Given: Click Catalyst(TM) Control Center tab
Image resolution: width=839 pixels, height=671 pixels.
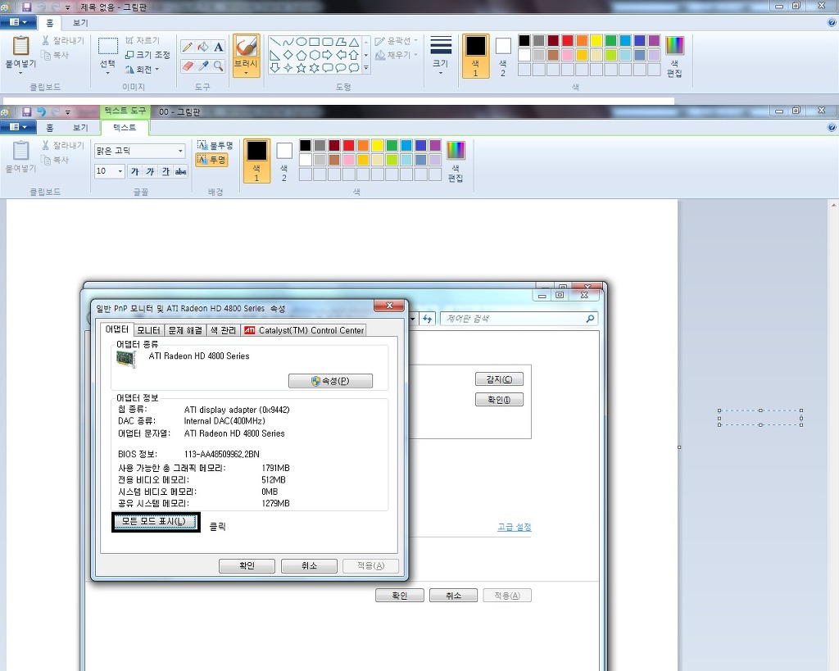Looking at the screenshot, I should [x=304, y=330].
